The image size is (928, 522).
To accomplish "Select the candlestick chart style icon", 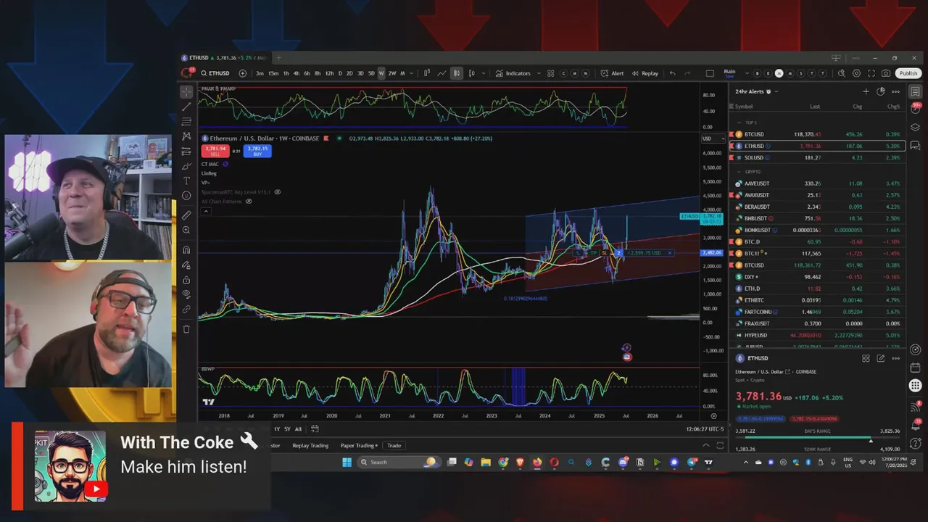I will 457,73.
